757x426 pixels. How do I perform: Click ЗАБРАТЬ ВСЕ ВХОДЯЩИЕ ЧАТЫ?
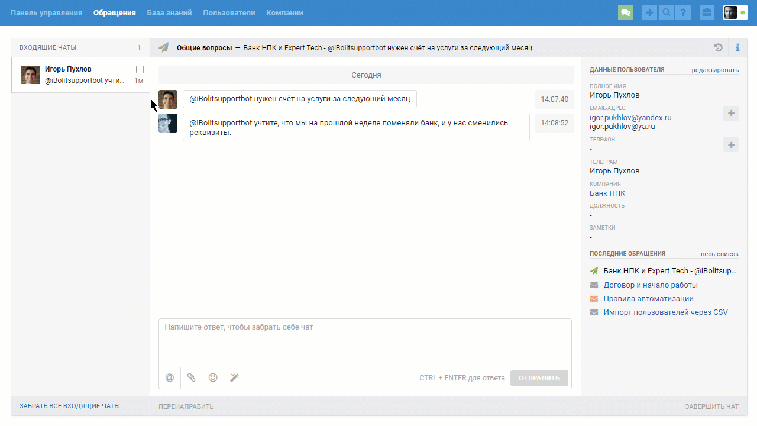pos(70,406)
